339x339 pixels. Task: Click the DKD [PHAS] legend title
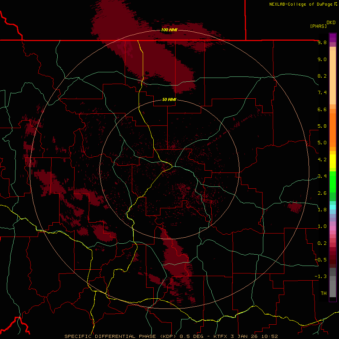(x=322, y=24)
